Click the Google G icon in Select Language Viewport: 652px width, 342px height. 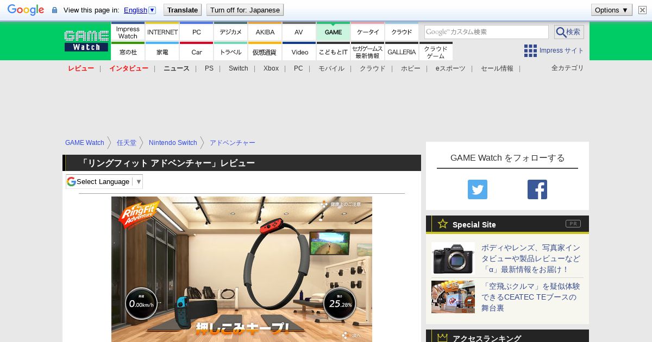click(71, 181)
